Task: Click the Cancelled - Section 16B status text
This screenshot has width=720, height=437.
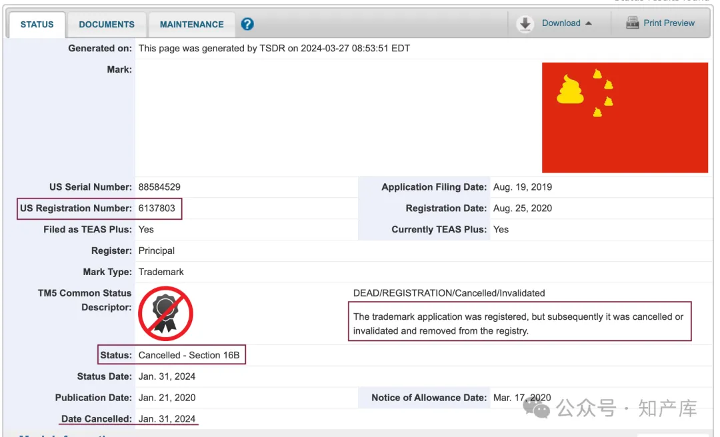Action: click(189, 355)
